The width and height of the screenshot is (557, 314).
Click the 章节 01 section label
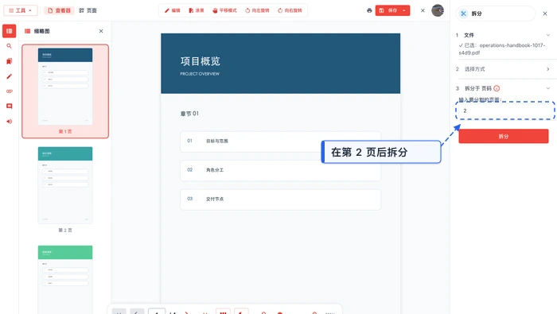(x=189, y=114)
